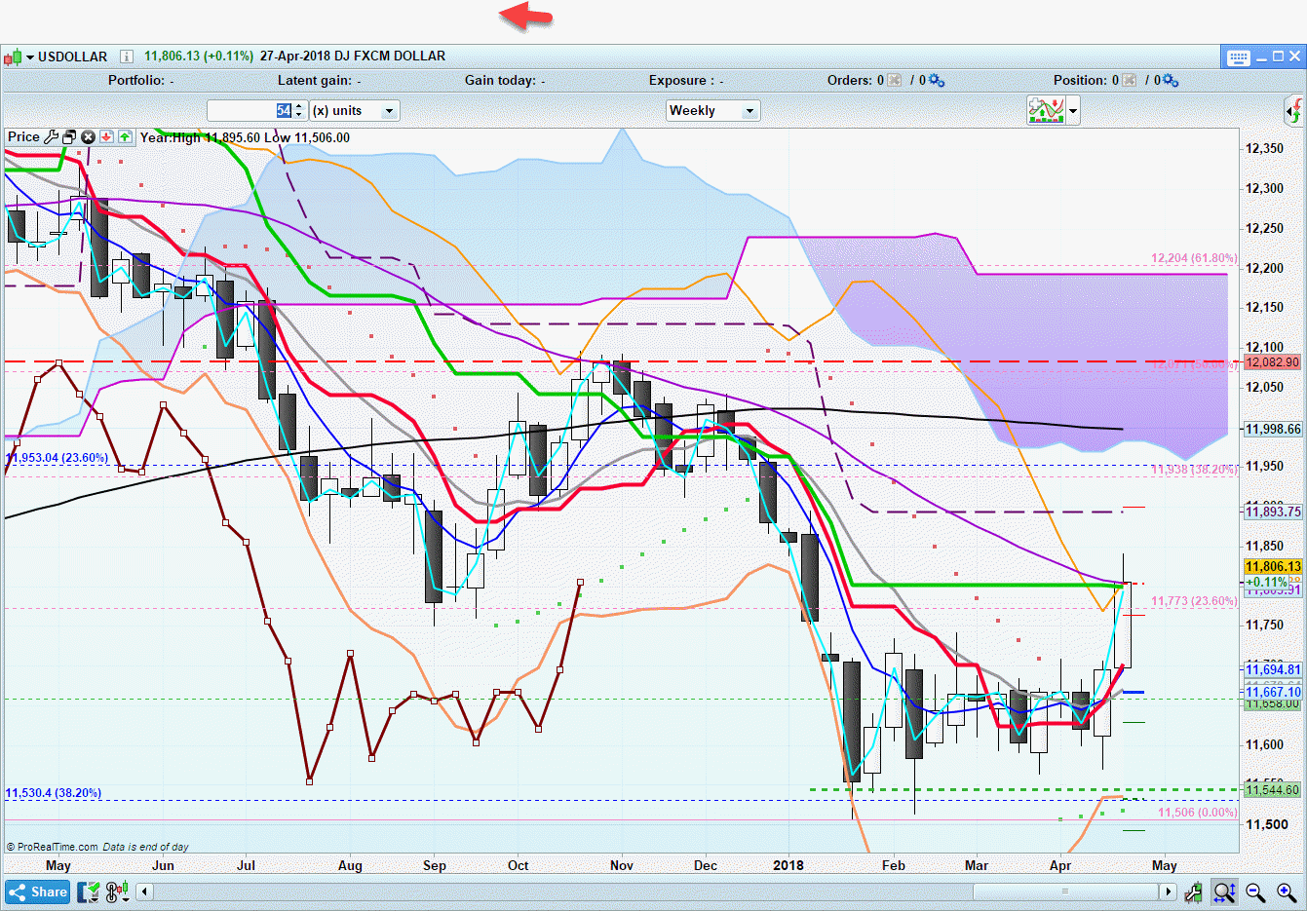Open order settings gears beside Orders
The height and width of the screenshot is (911, 1307).
coord(936,80)
